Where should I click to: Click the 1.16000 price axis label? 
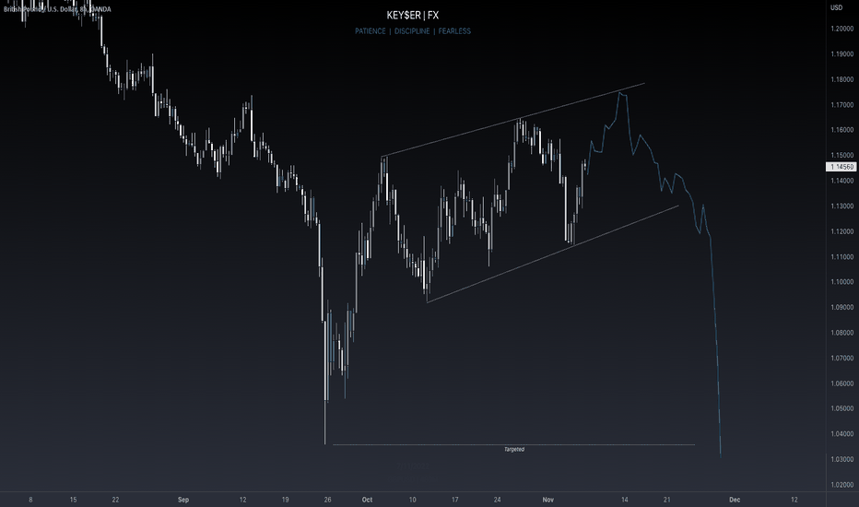coord(842,130)
